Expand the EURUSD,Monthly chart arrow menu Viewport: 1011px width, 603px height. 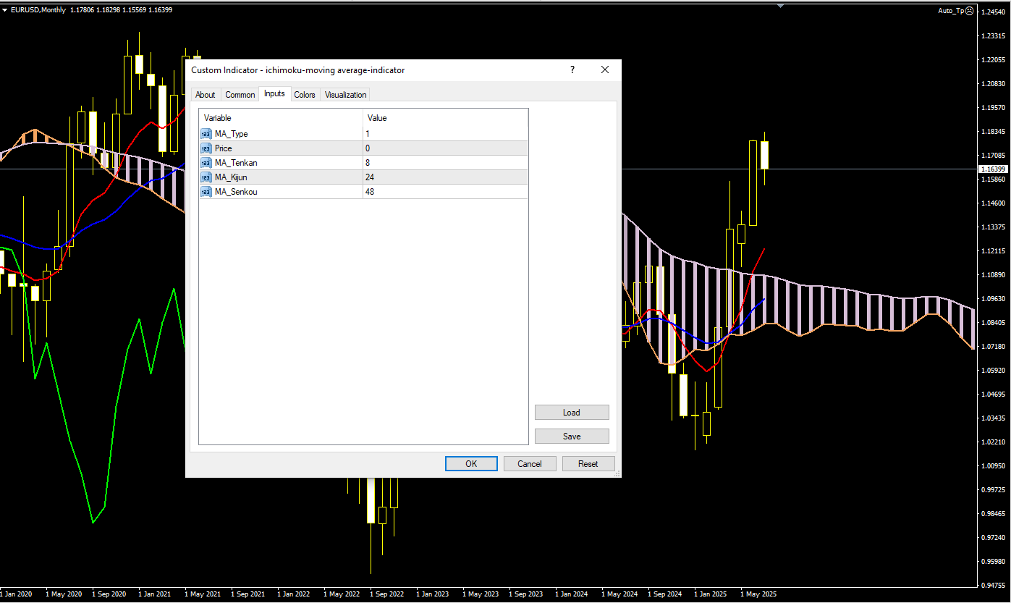point(4,9)
